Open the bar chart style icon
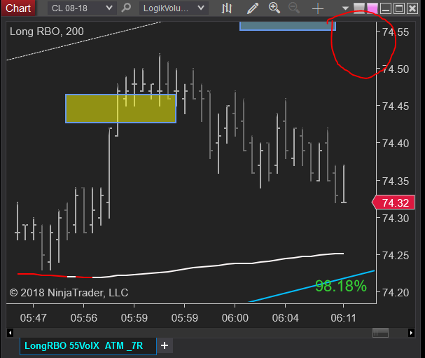 227,8
